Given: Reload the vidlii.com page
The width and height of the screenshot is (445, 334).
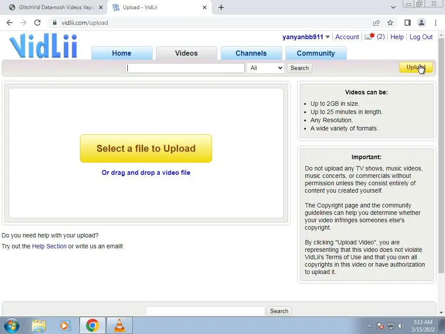Looking at the screenshot, I should pyautogui.click(x=37, y=23).
